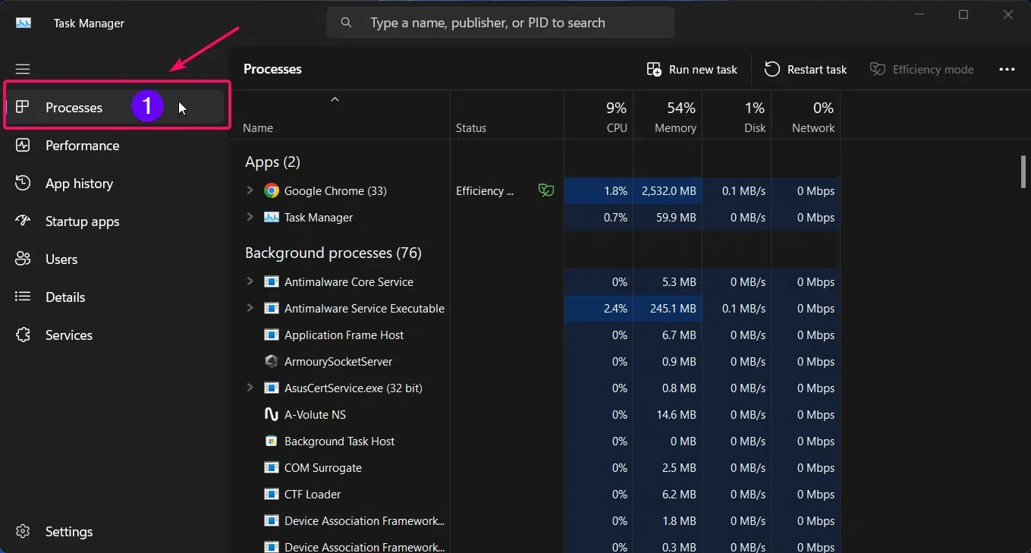
Task: Expand the Google Chrome process group
Action: [x=250, y=190]
